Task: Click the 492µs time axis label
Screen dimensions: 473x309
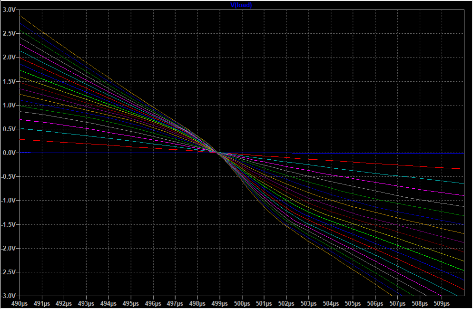Action: (x=64, y=304)
